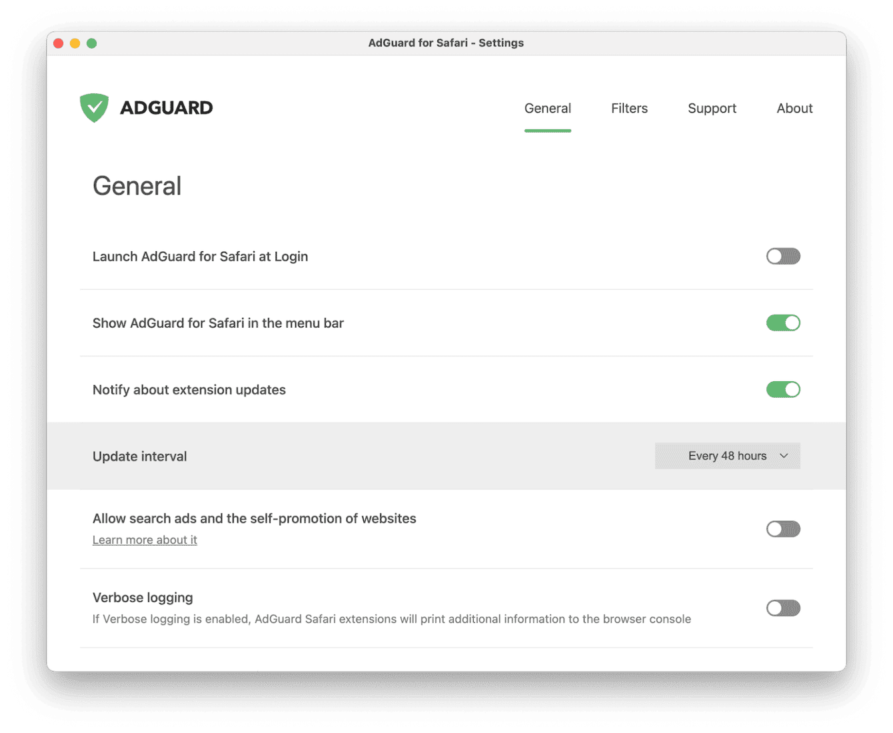Open the Update interval dropdown

point(727,456)
